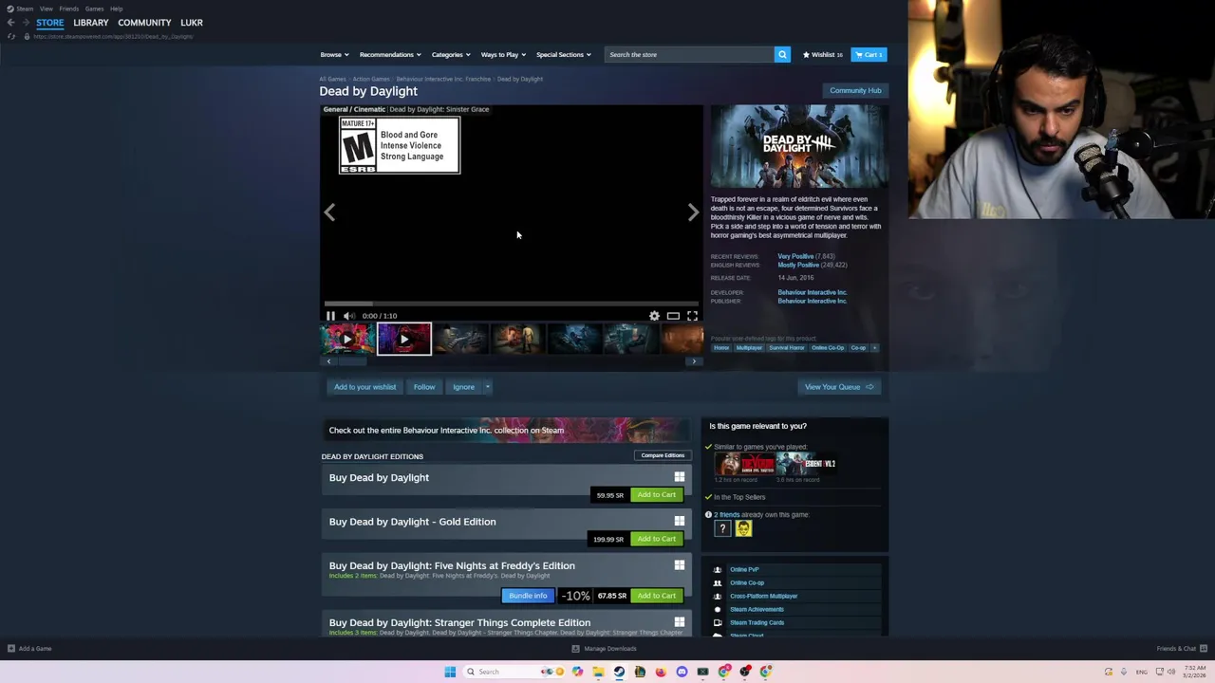Screen dimensions: 1215x683
Task: Open Discord from the taskbar
Action: tap(682, 672)
